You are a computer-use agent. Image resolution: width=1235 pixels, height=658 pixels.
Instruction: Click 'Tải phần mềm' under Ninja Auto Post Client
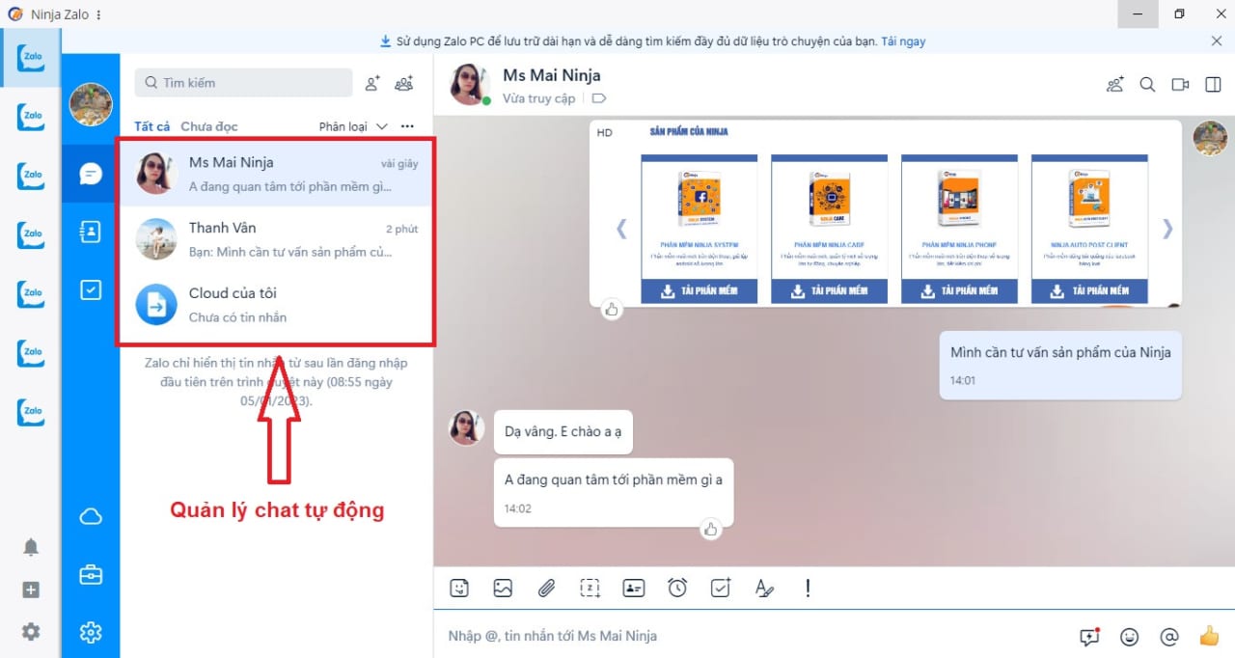pyautogui.click(x=1090, y=290)
